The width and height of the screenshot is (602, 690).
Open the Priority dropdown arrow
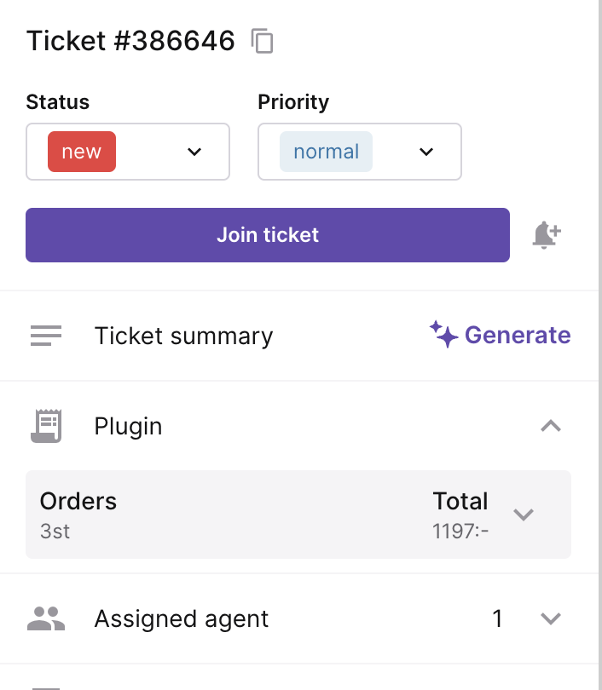[x=426, y=152]
